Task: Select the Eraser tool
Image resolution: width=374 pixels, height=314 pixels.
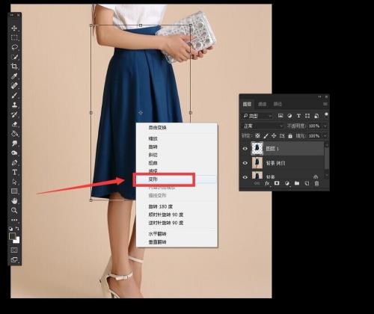Action: [x=14, y=124]
